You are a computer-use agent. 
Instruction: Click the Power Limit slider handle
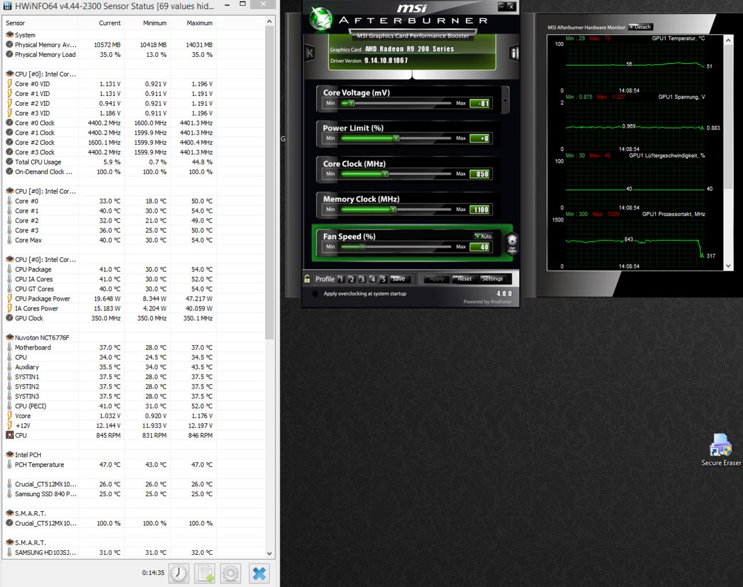click(x=396, y=139)
